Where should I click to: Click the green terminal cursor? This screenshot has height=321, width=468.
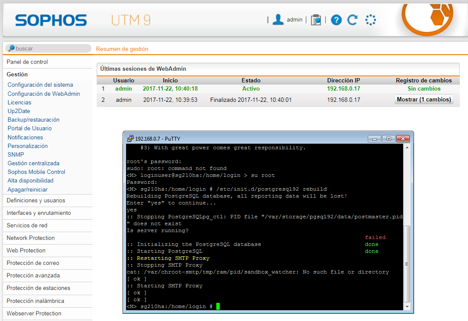pos(218,306)
